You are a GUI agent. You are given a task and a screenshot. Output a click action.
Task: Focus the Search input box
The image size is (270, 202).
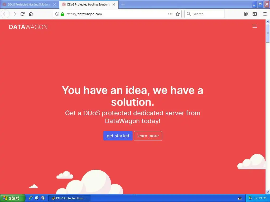pyautogui.click(x=204, y=14)
